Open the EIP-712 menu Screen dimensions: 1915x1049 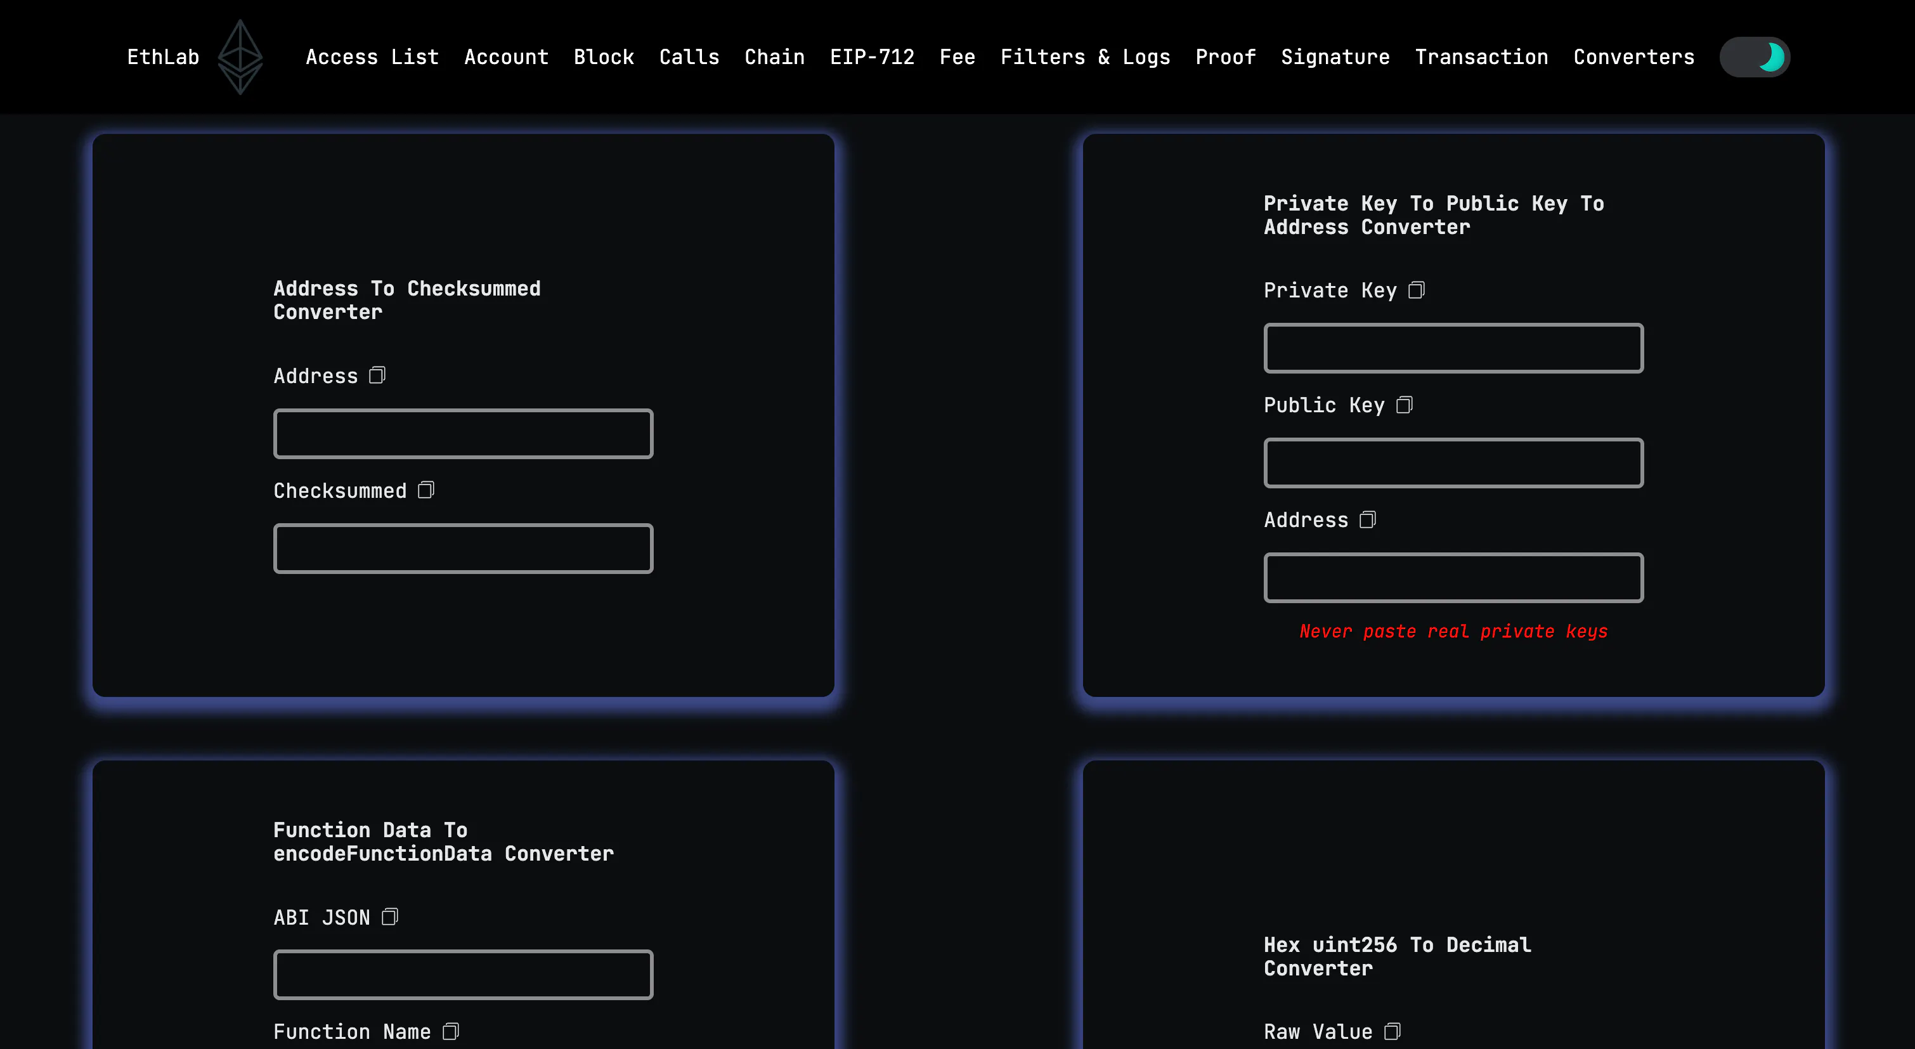[x=872, y=57]
